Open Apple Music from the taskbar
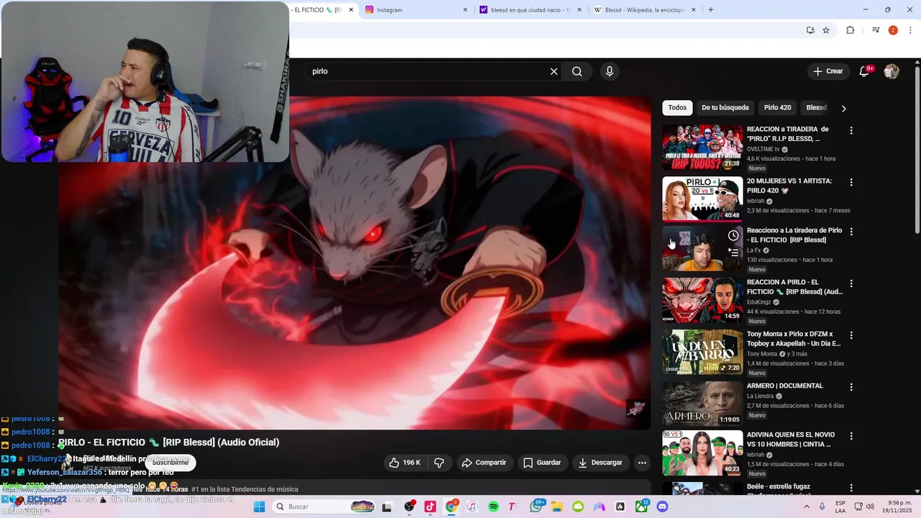This screenshot has width=921, height=518. pyautogui.click(x=472, y=506)
